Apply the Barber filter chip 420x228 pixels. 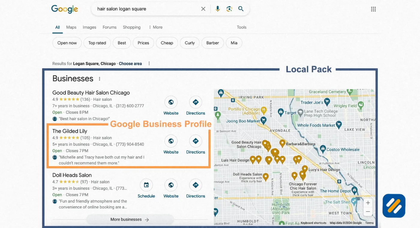pyautogui.click(x=213, y=43)
